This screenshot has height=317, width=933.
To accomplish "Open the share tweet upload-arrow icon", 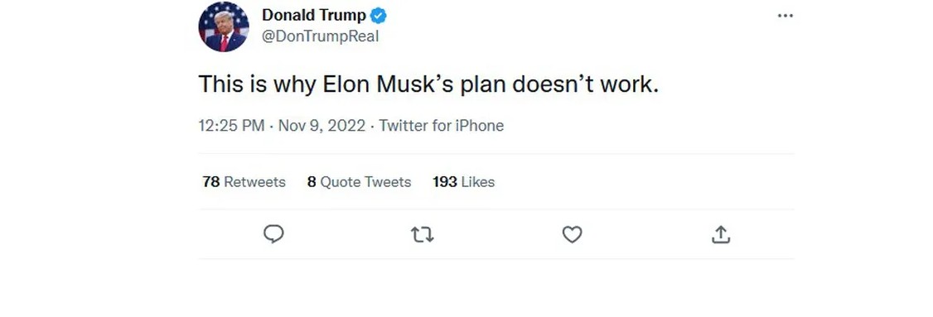I will [x=721, y=234].
